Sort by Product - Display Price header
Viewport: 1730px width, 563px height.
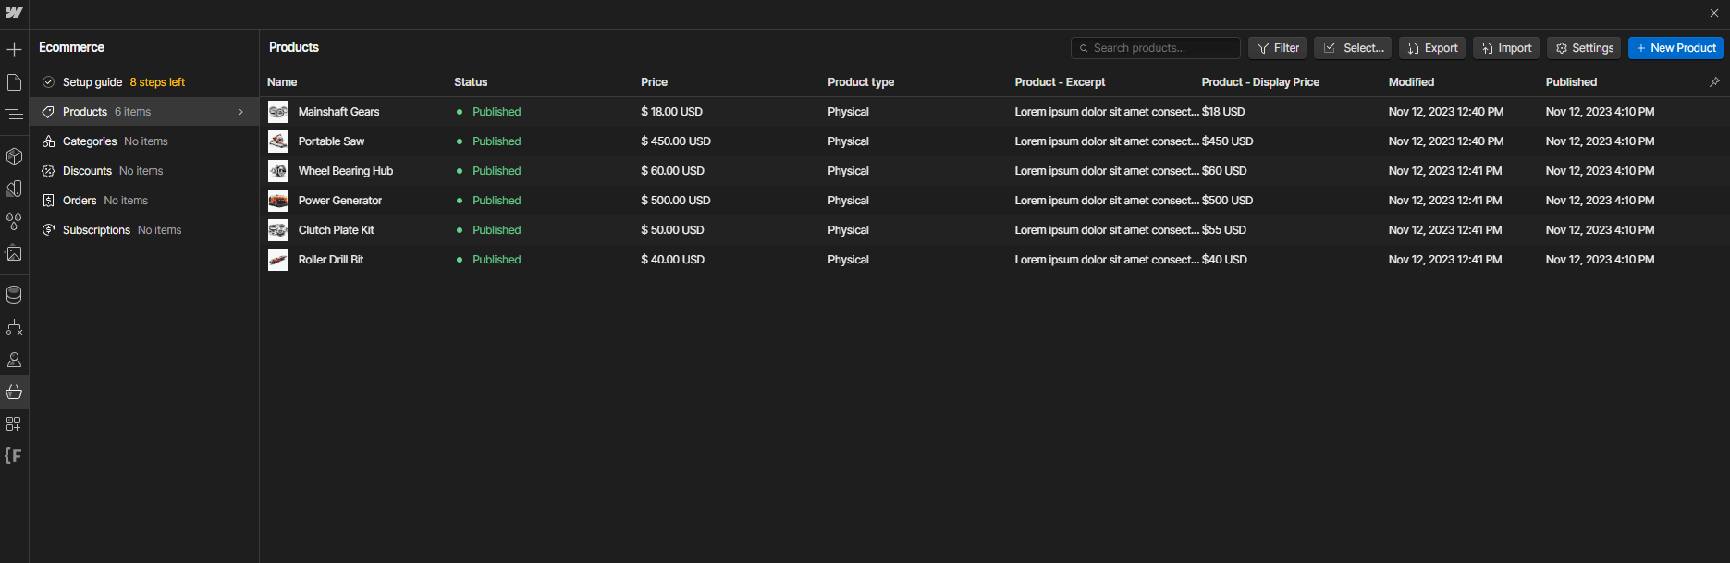[1260, 82]
